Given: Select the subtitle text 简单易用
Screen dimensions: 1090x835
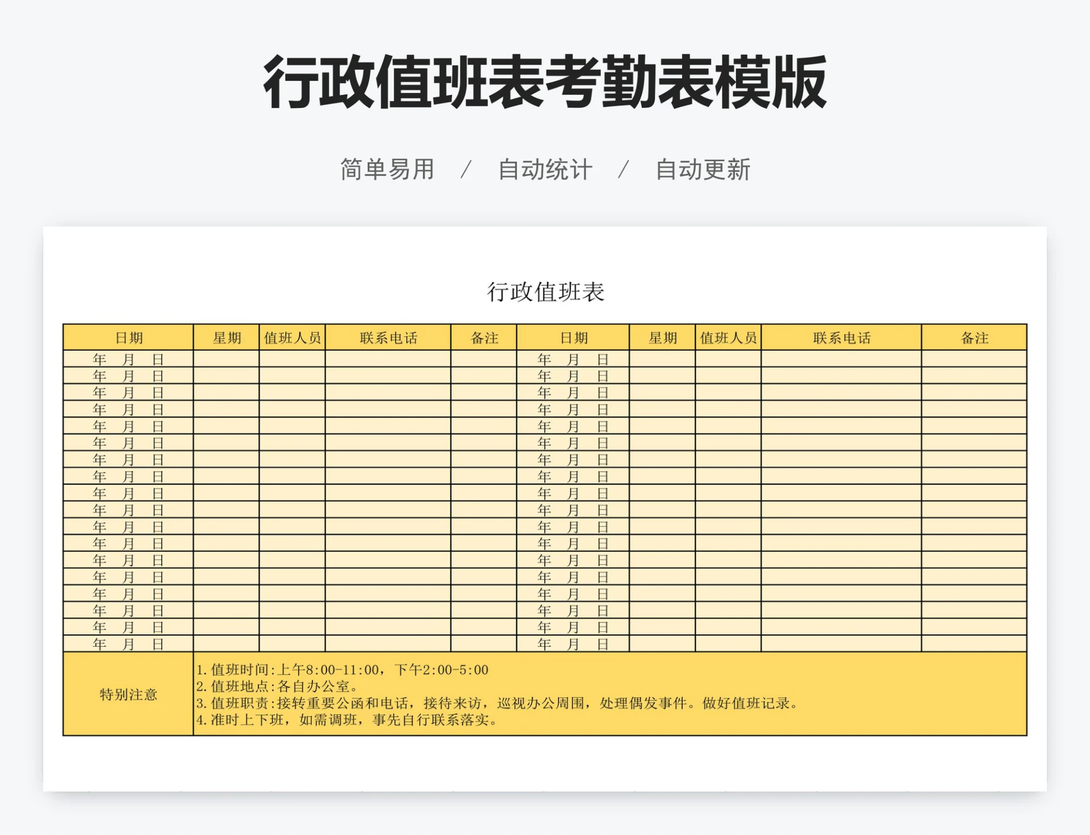Looking at the screenshot, I should click(387, 168).
